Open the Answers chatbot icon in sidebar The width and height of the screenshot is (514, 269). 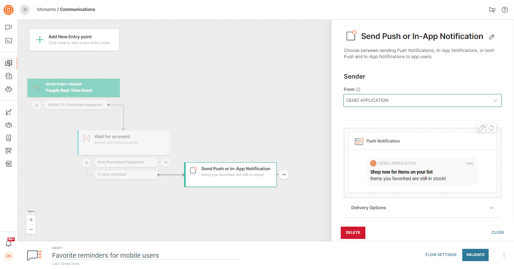tap(9, 89)
